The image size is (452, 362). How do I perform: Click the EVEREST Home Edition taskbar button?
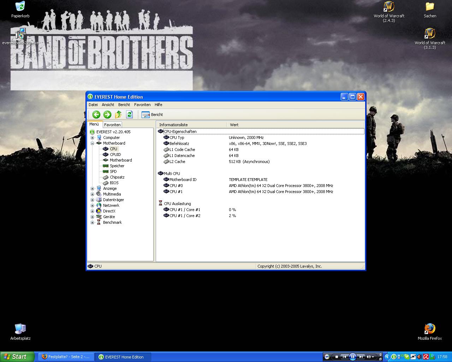(123, 357)
